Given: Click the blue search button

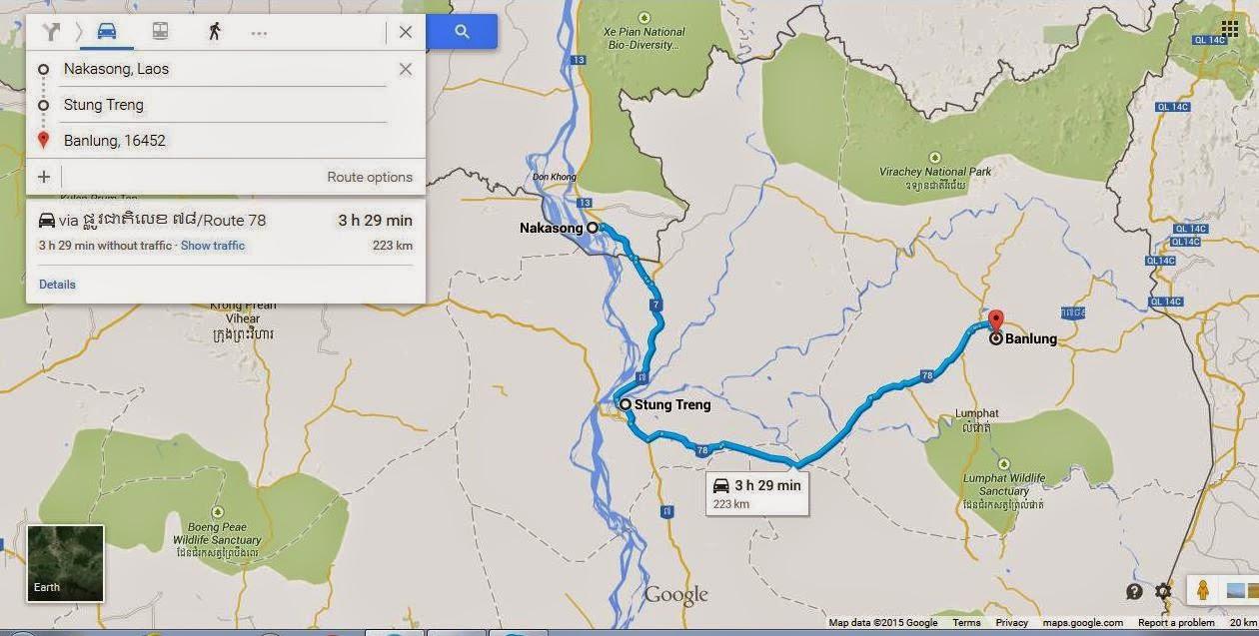Looking at the screenshot, I should [x=462, y=31].
